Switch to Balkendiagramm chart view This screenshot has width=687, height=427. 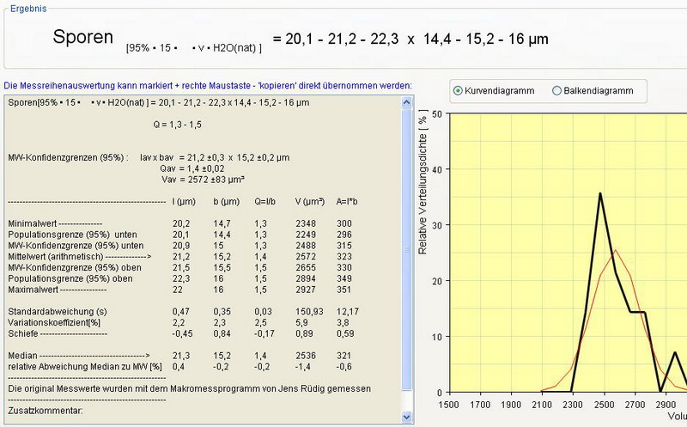[557, 90]
